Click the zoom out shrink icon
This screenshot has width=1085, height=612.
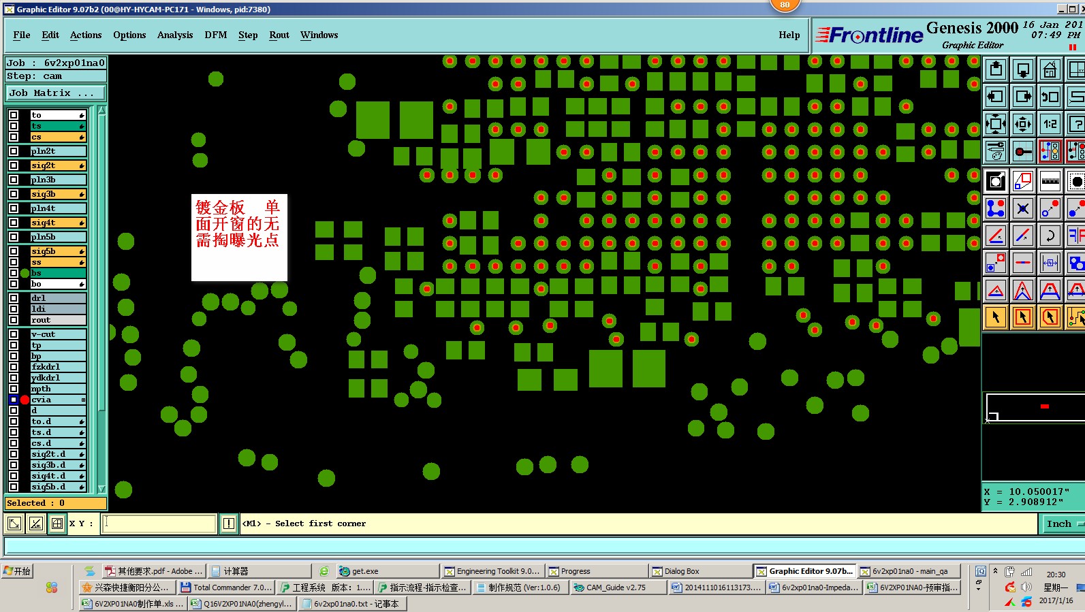coord(1023,124)
